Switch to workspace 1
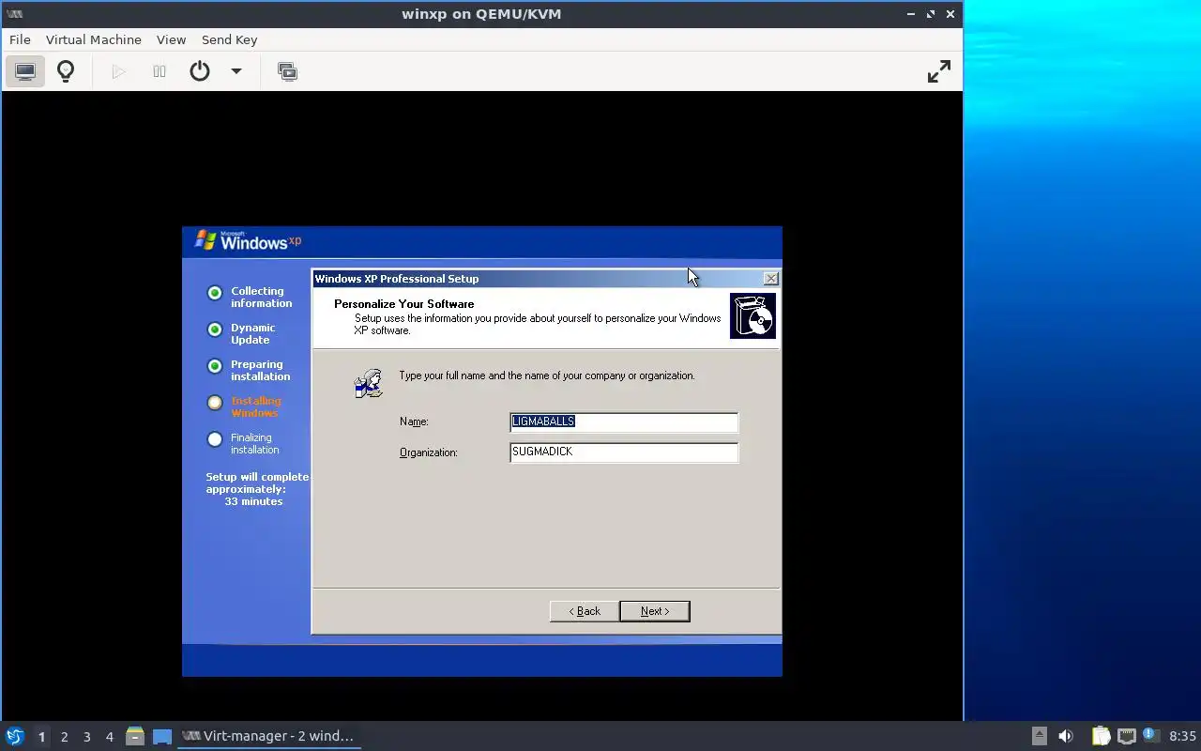The image size is (1201, 751). pyautogui.click(x=41, y=737)
